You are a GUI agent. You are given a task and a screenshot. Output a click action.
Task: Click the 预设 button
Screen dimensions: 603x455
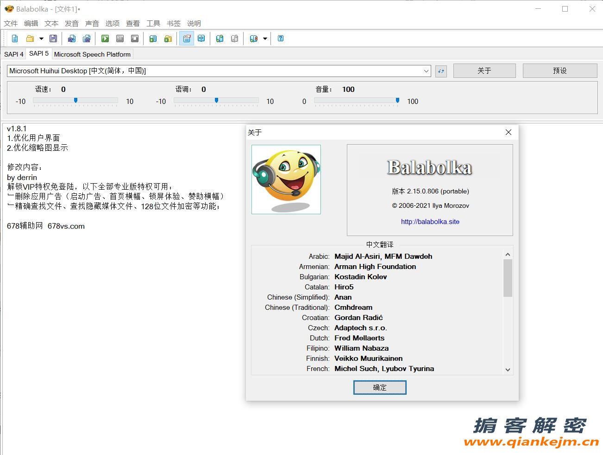click(560, 70)
